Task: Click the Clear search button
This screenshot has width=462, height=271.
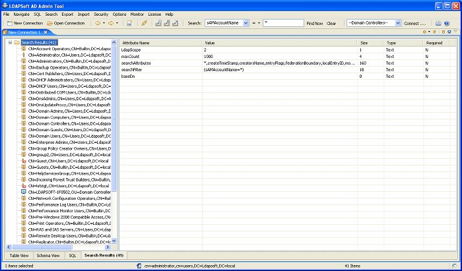Action: tap(331, 23)
